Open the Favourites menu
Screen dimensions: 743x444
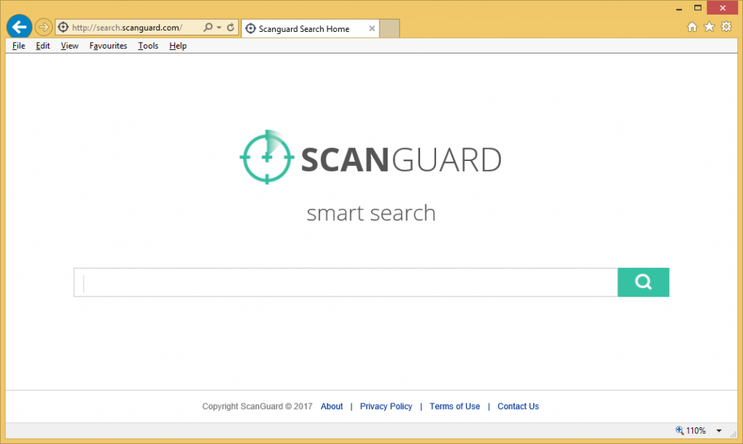108,46
